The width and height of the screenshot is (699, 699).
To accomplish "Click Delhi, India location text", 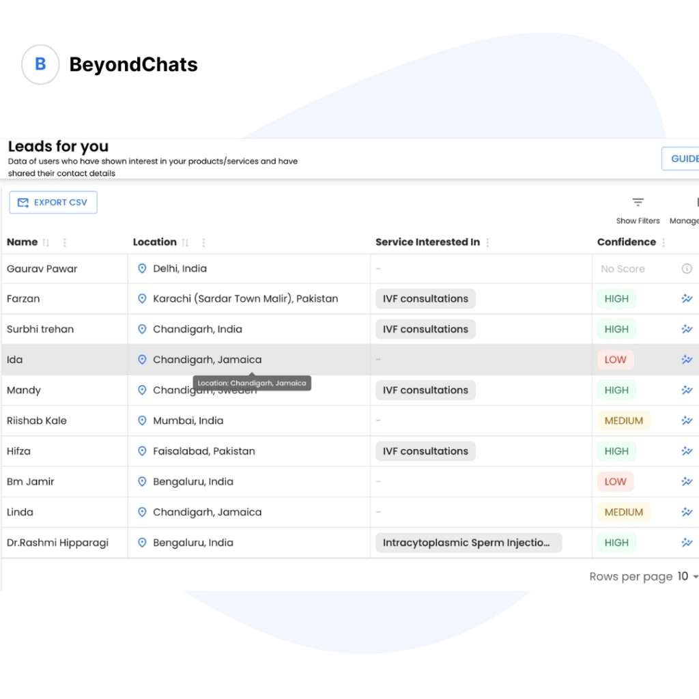I will (180, 268).
